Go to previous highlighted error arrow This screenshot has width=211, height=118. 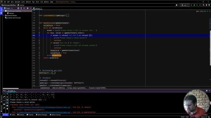point(207,11)
